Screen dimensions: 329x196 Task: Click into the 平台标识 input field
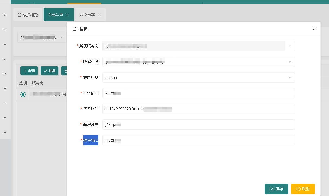tap(198, 93)
